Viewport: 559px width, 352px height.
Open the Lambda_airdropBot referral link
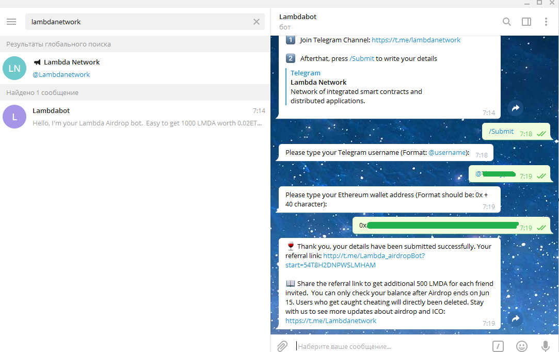point(355,260)
